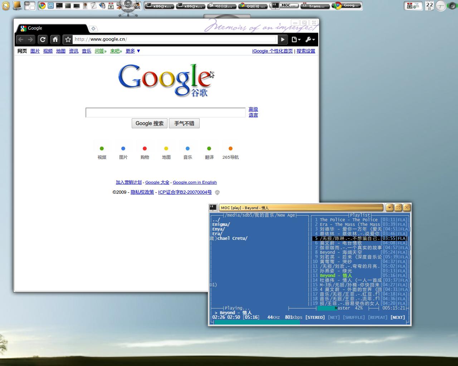Go to parent directory ../ in MOC

(216, 220)
